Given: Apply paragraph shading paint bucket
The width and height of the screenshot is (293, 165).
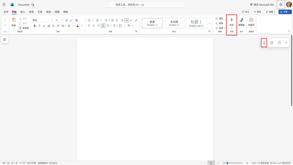Looking at the screenshot, I should click(x=129, y=26).
